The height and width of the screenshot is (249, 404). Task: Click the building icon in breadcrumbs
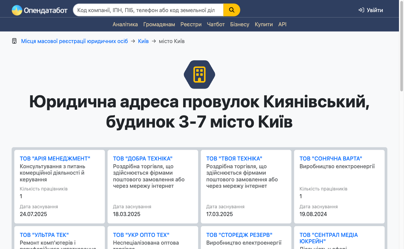14,41
